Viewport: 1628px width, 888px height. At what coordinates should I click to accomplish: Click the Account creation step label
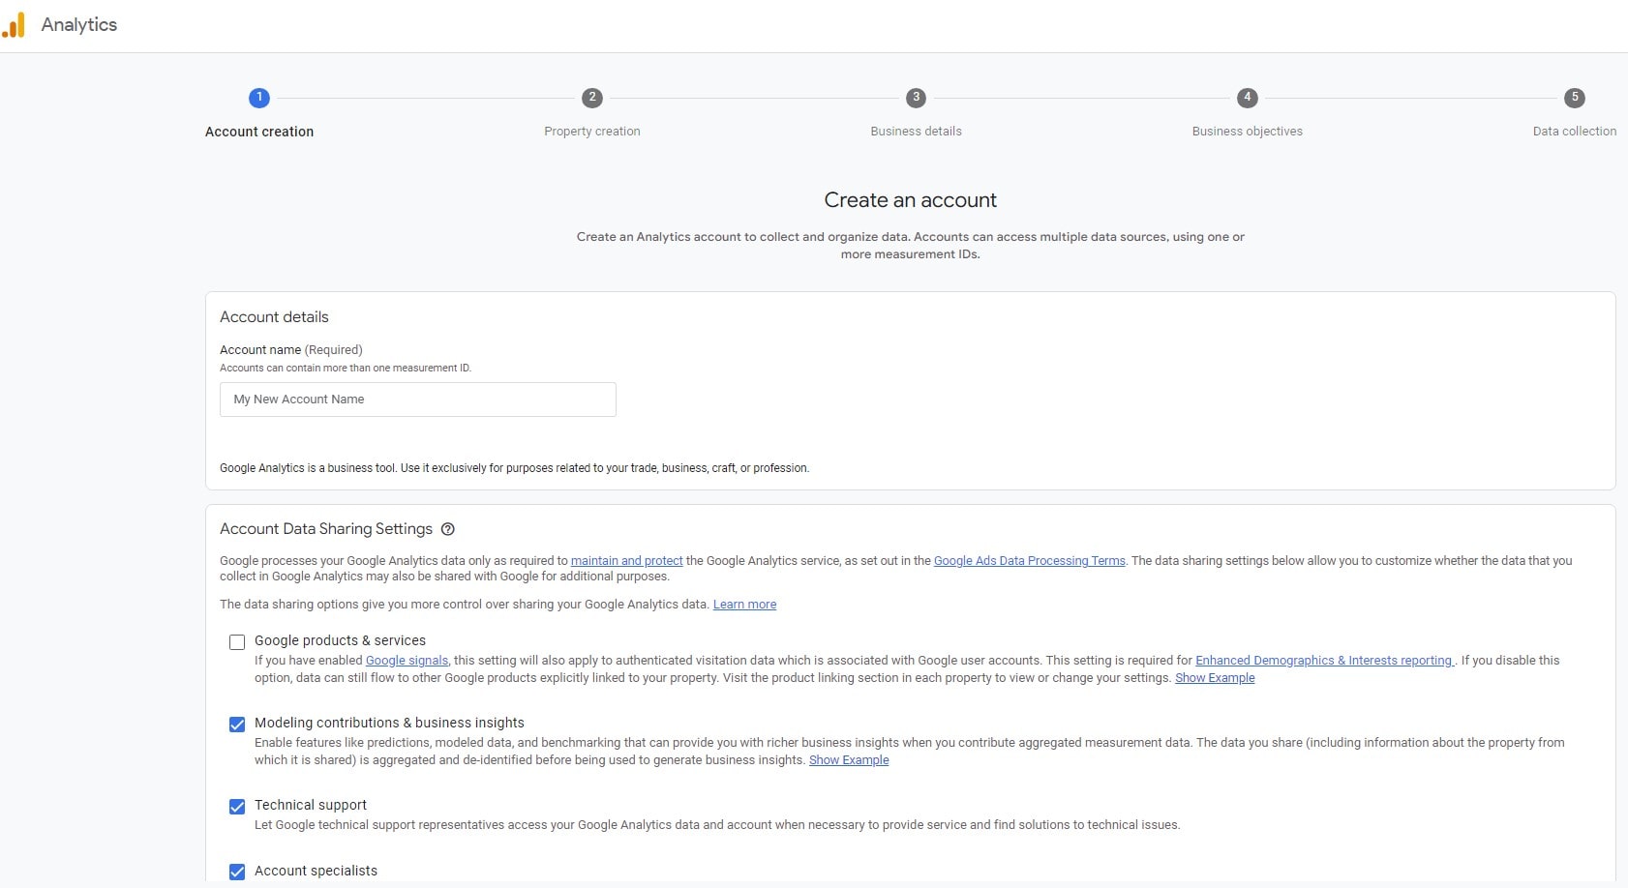click(x=259, y=132)
